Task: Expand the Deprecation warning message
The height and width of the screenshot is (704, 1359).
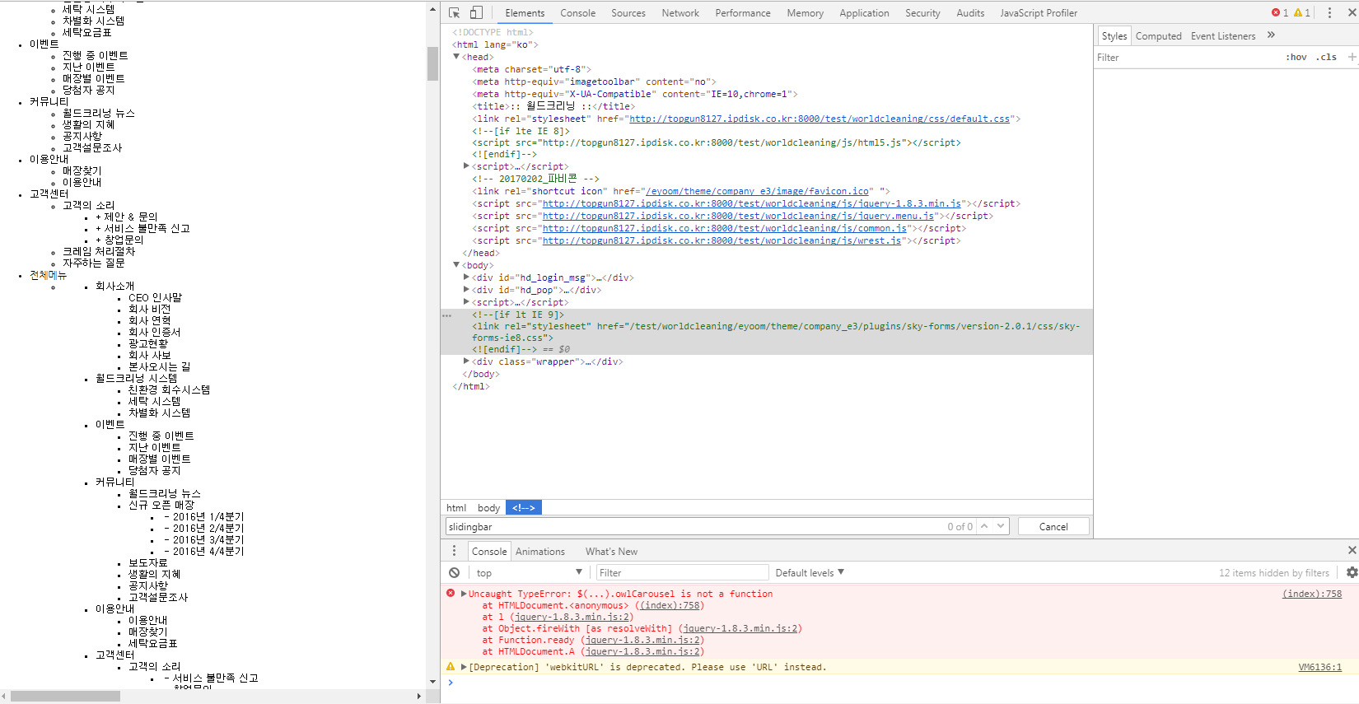Action: point(464,667)
